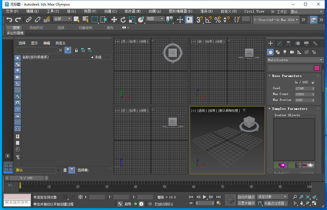Image resolution: width=327 pixels, height=210 pixels.
Task: Open the Utilities panel wrench icon
Action: tap(315, 43)
